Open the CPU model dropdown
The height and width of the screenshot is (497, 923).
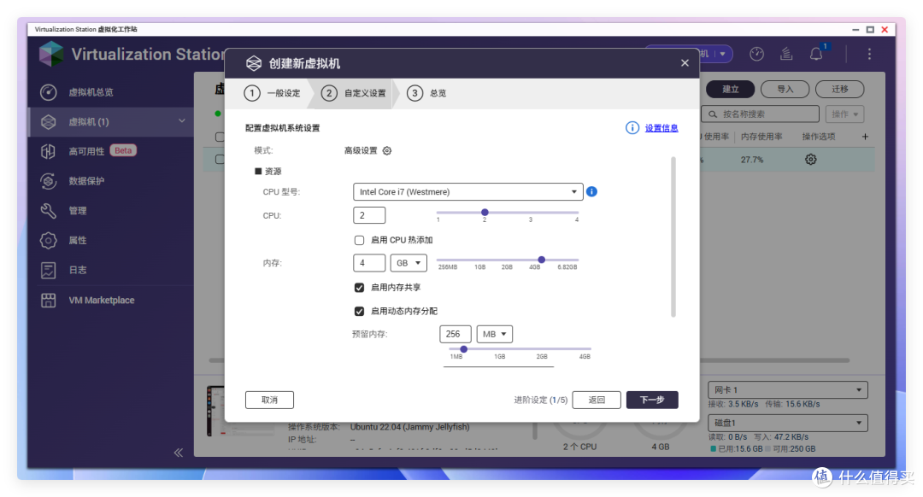(x=468, y=192)
